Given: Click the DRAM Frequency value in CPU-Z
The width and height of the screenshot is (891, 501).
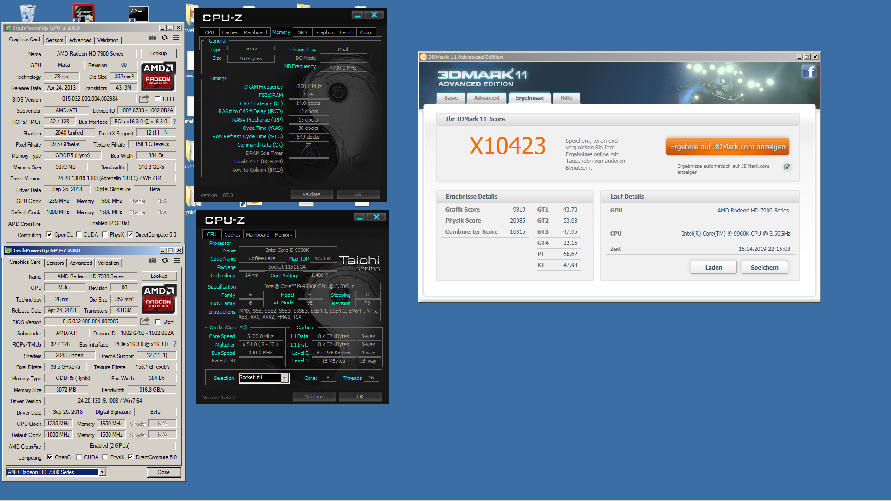Looking at the screenshot, I should click(x=309, y=87).
